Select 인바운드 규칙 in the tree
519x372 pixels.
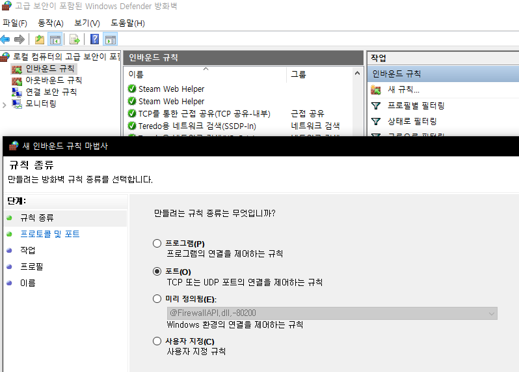[50, 68]
